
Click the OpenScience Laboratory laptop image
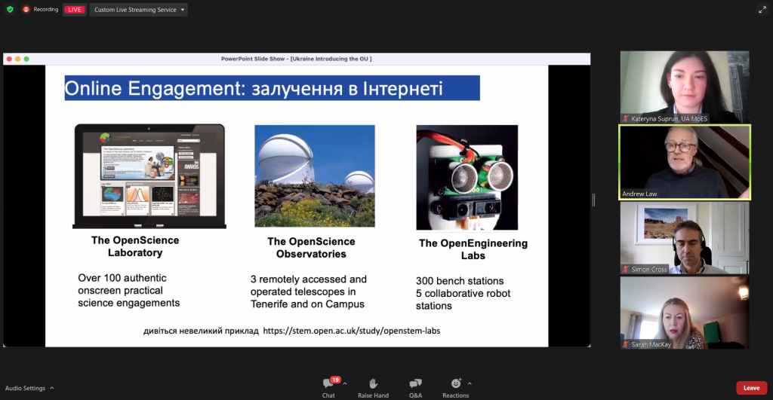pyautogui.click(x=149, y=176)
